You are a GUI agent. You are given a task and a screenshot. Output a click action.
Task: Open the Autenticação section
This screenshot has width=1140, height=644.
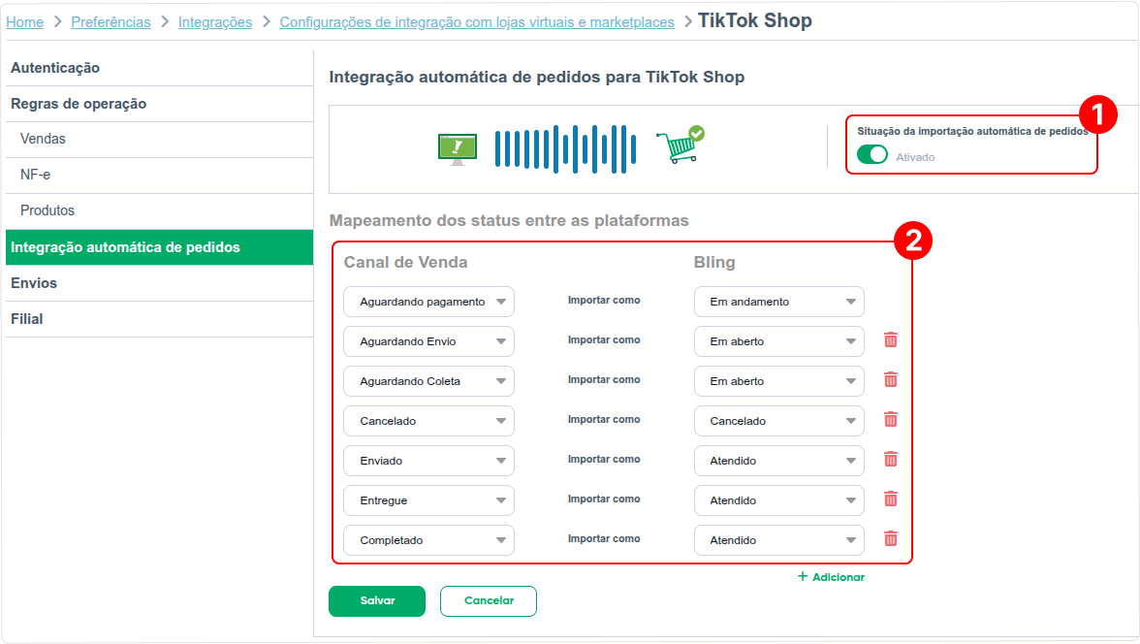[x=159, y=68]
